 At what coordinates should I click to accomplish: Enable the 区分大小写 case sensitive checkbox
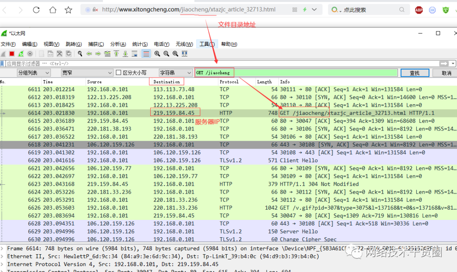(x=118, y=72)
